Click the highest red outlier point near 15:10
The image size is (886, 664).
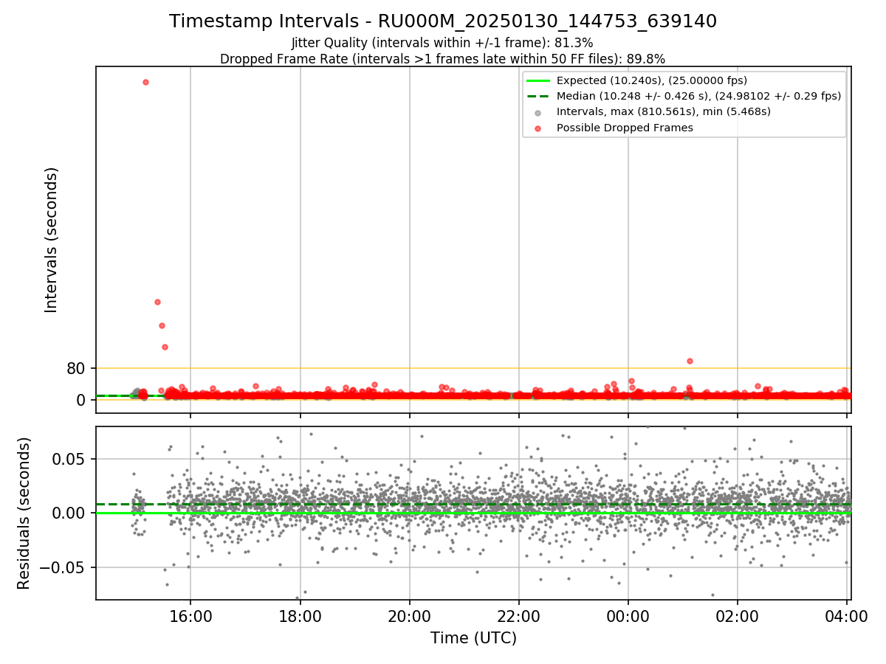[x=145, y=82]
